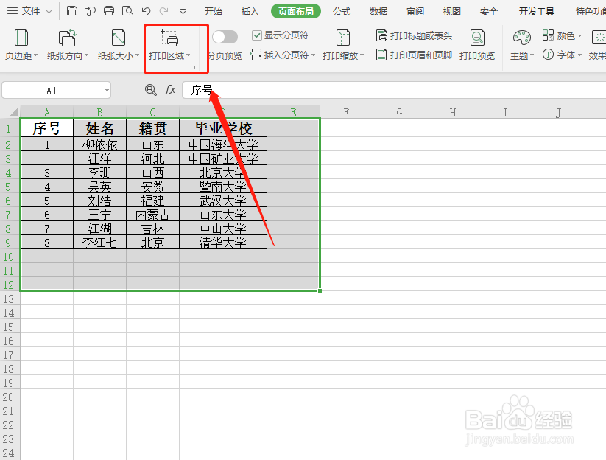Switch to the 开始 tab

(x=214, y=12)
